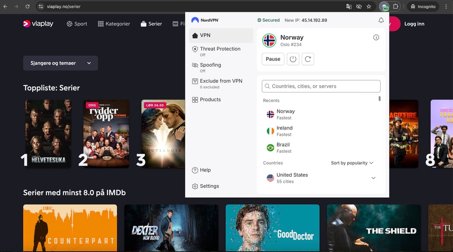
Task: Open site information icon in address bar
Action: (x=41, y=6)
